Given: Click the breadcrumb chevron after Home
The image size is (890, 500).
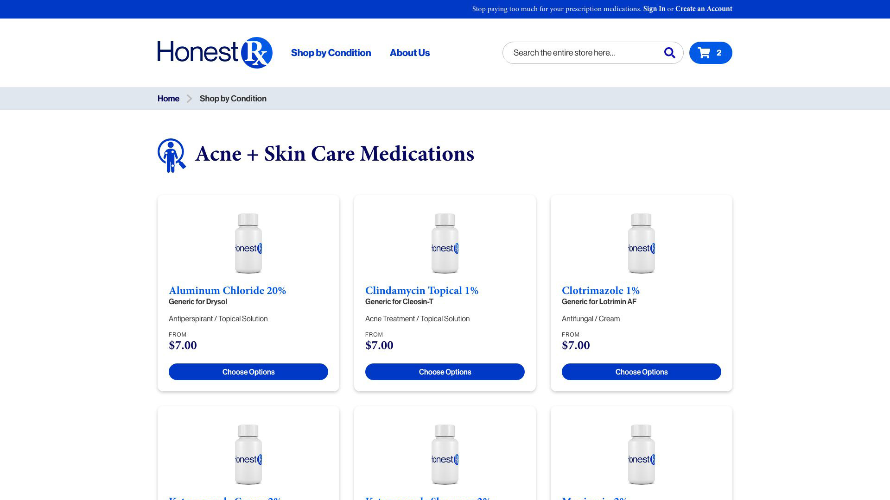Looking at the screenshot, I should [189, 99].
